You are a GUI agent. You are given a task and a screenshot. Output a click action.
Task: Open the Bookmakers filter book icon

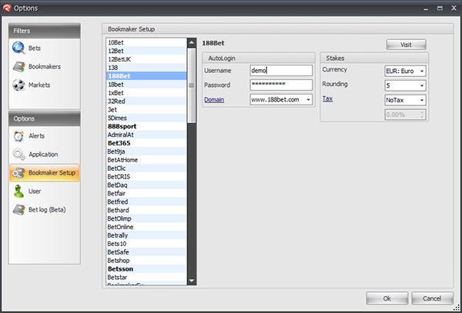[x=18, y=66]
